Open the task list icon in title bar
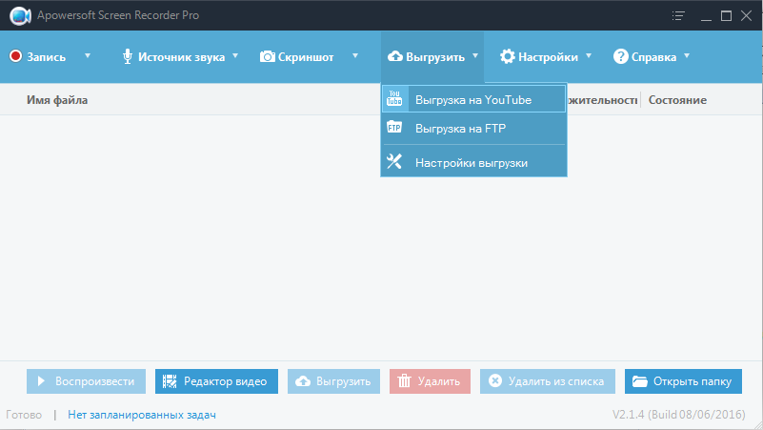 click(x=678, y=15)
